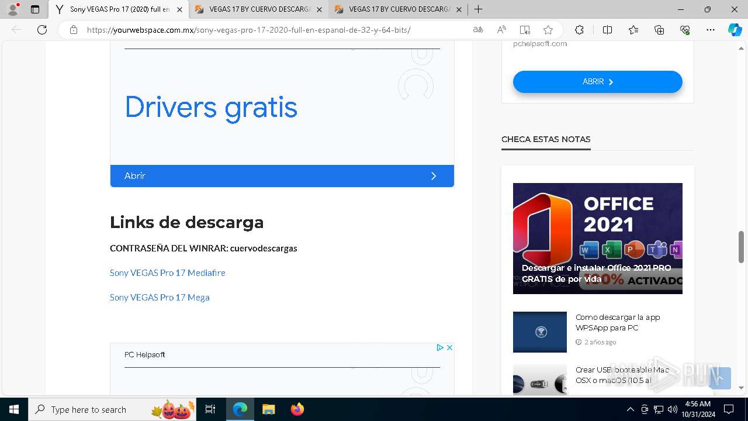
Task: Toggle split screen view
Action: point(607,30)
